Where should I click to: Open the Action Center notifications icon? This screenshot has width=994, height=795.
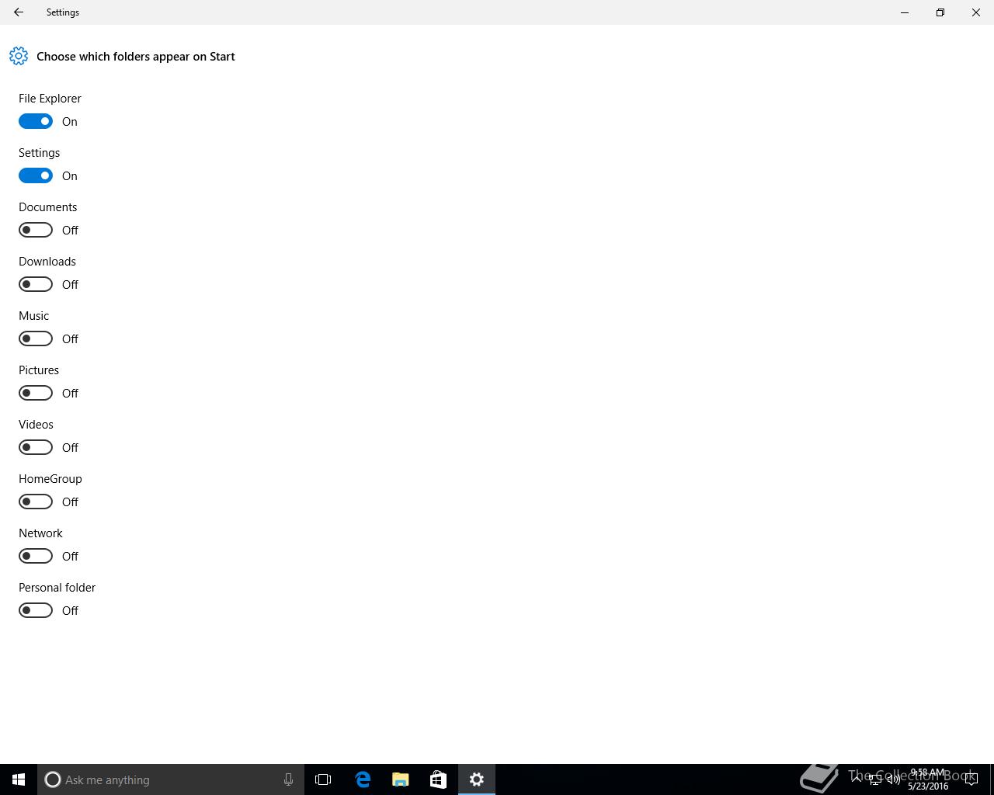point(971,779)
